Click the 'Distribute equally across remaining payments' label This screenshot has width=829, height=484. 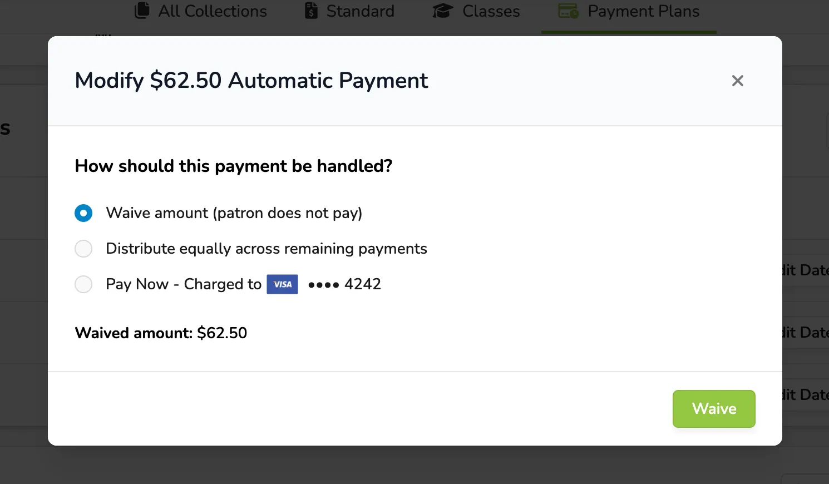click(x=267, y=249)
